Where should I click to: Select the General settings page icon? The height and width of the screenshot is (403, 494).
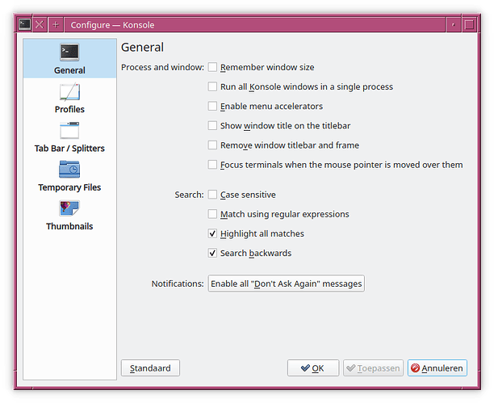[69, 52]
